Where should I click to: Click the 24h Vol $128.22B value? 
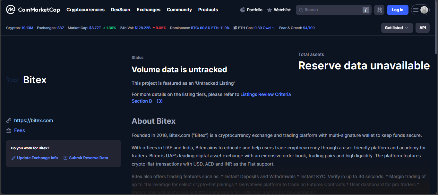[142, 28]
